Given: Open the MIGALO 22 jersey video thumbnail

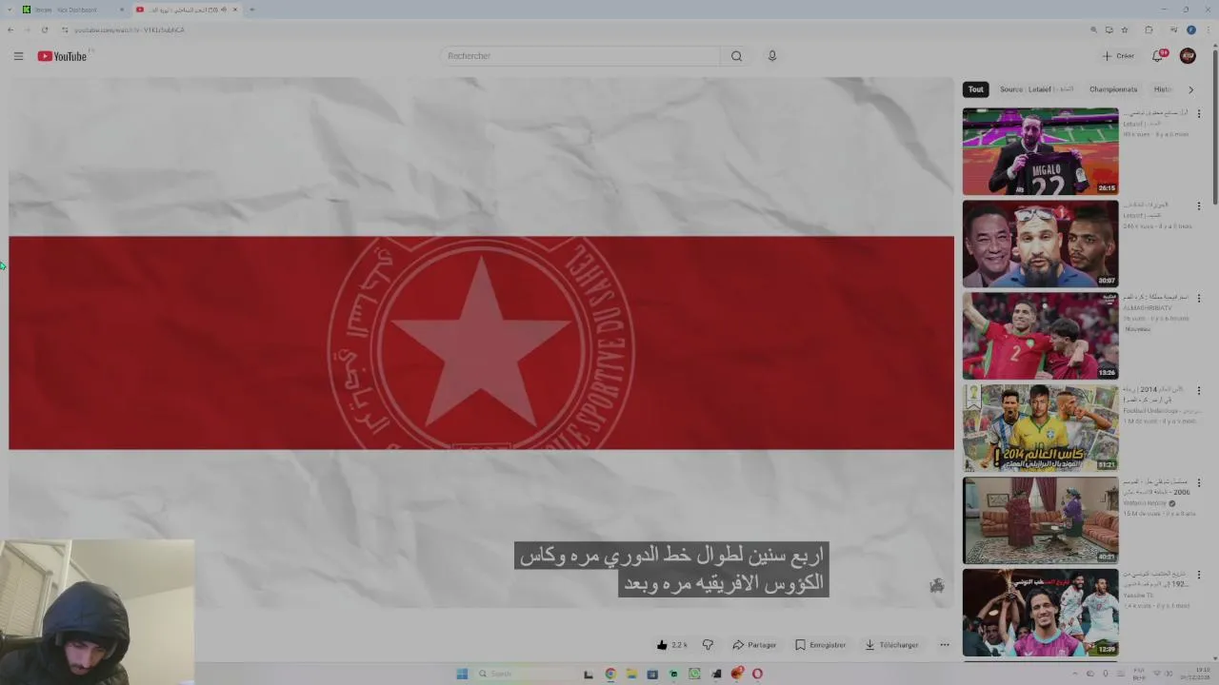Looking at the screenshot, I should click(1041, 151).
